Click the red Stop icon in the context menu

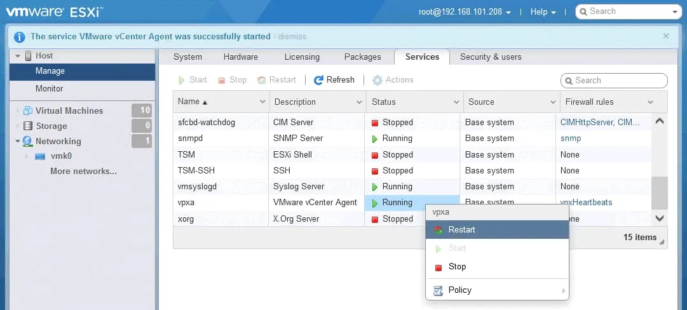tap(438, 267)
